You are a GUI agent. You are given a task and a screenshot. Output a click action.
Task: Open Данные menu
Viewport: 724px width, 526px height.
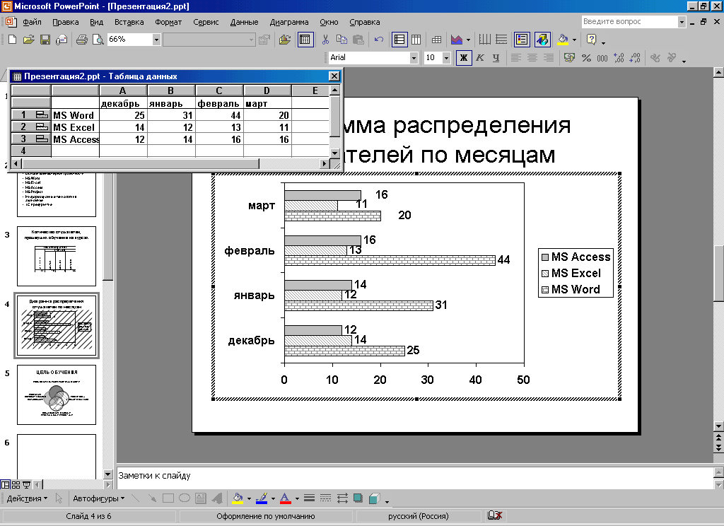click(x=244, y=22)
